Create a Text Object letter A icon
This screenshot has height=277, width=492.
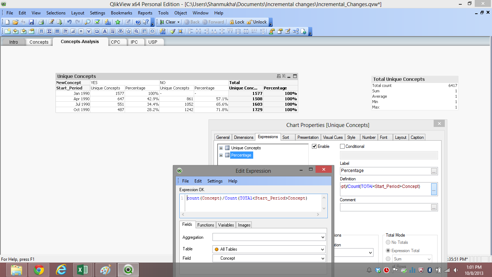(x=105, y=31)
